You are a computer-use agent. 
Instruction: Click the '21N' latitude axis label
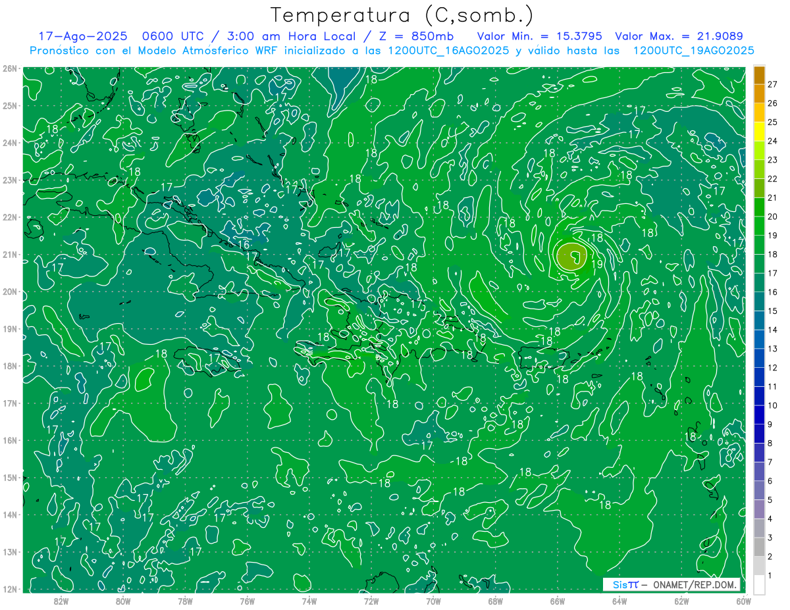(x=9, y=255)
